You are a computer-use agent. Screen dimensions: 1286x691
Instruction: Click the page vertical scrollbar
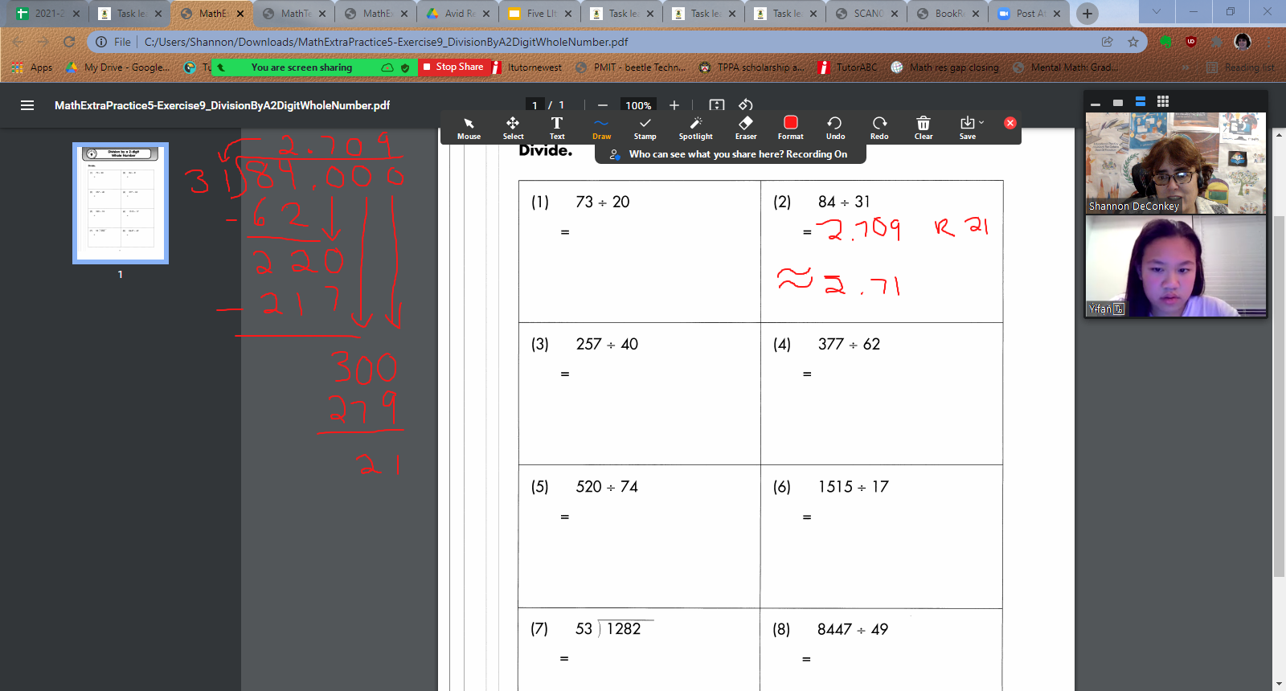click(1279, 398)
